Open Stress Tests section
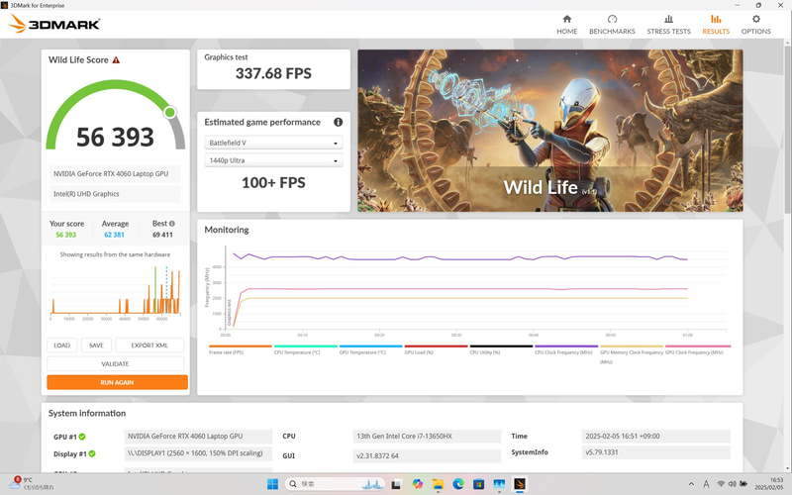 coord(668,24)
